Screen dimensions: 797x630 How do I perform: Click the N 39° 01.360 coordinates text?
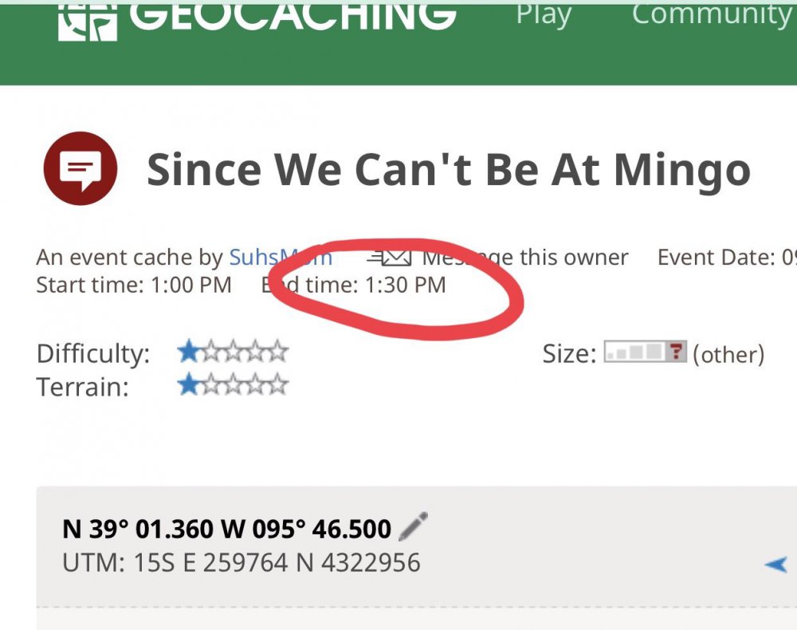click(x=226, y=529)
